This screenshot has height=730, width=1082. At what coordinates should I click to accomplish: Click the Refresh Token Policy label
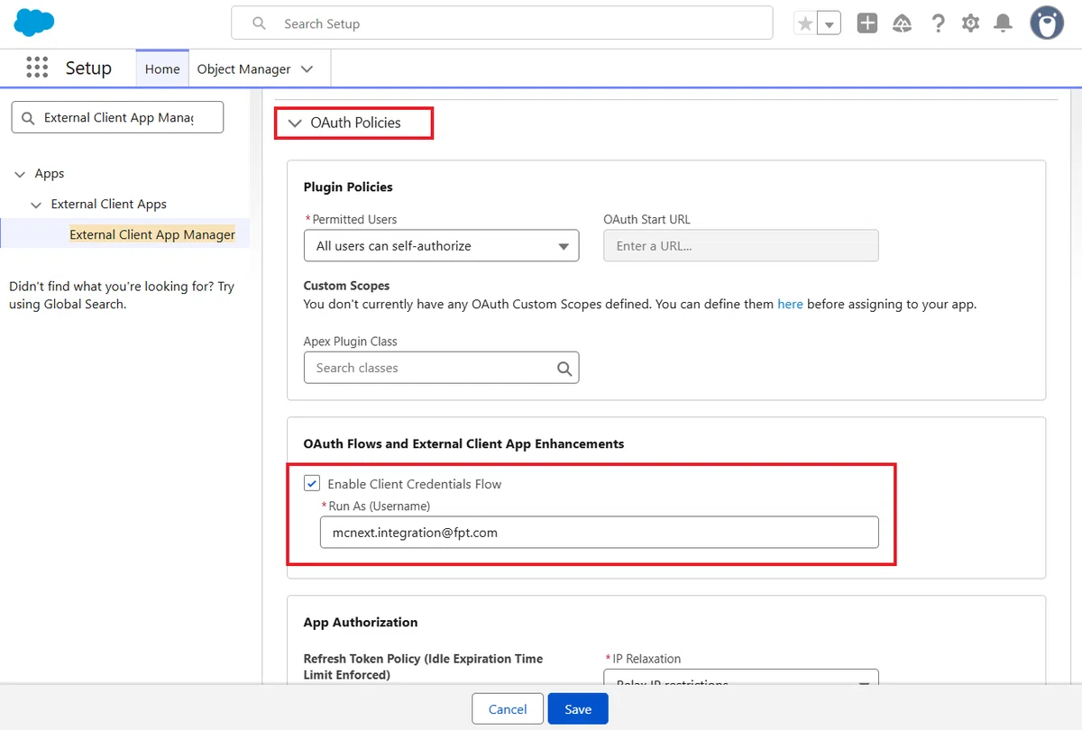coord(424,667)
